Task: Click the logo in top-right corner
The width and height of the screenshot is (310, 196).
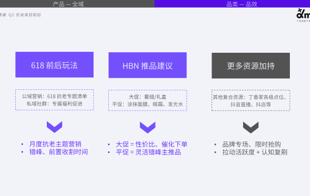Action: (303, 15)
